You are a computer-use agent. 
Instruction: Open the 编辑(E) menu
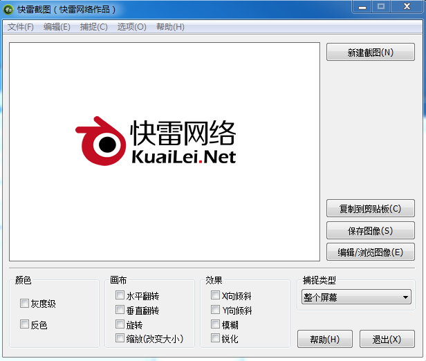tap(57, 27)
